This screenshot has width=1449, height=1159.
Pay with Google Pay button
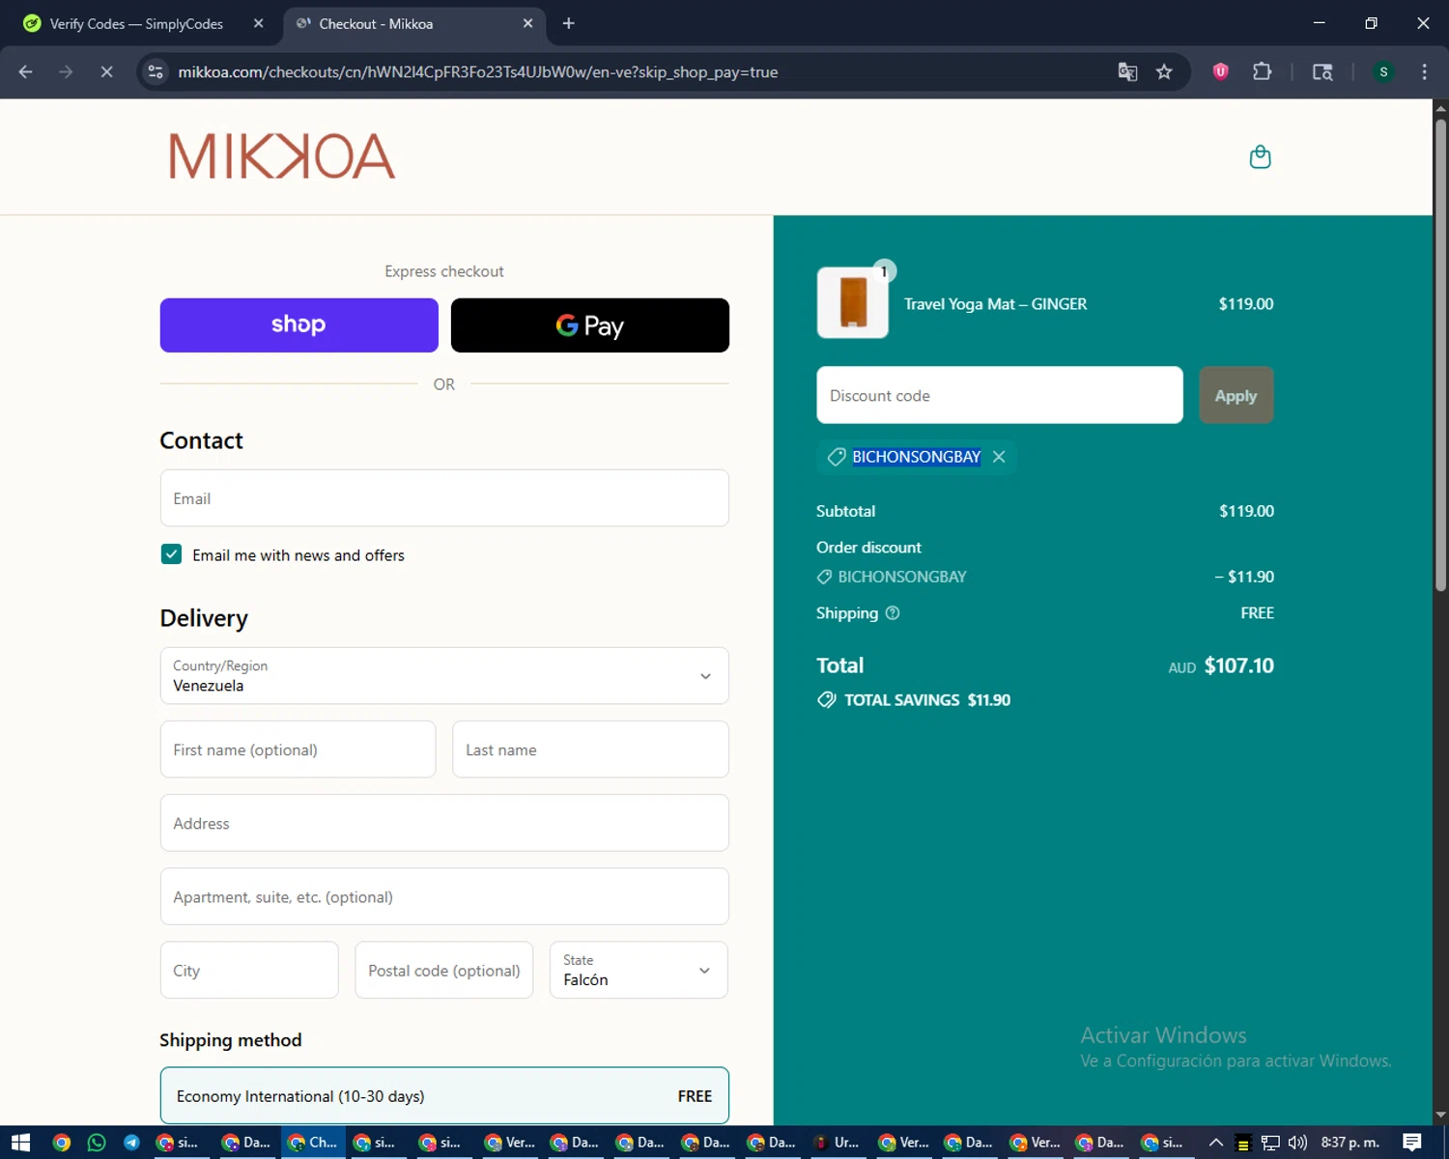pos(590,325)
